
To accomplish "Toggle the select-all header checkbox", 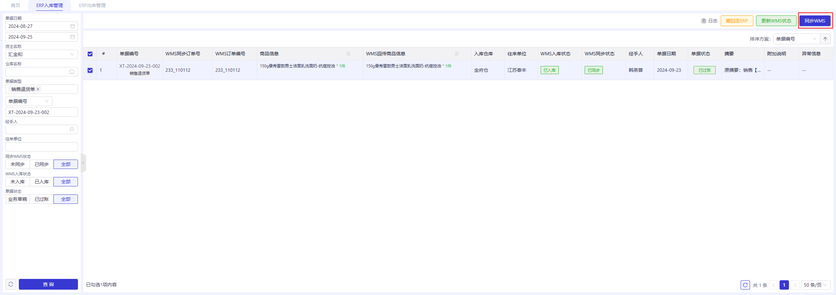I will point(90,54).
